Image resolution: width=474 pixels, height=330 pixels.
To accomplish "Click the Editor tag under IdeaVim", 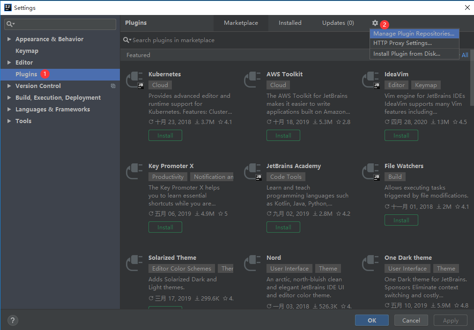I will (396, 85).
